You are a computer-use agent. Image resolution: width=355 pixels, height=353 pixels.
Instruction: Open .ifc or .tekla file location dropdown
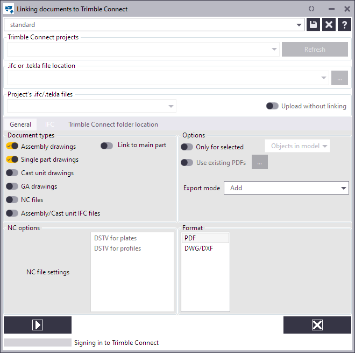point(168,78)
